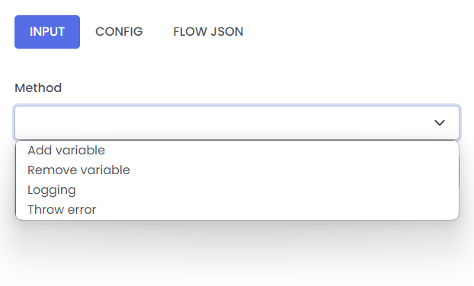The height and width of the screenshot is (286, 474).
Task: Choose Add variable from the list
Action: tap(237, 151)
